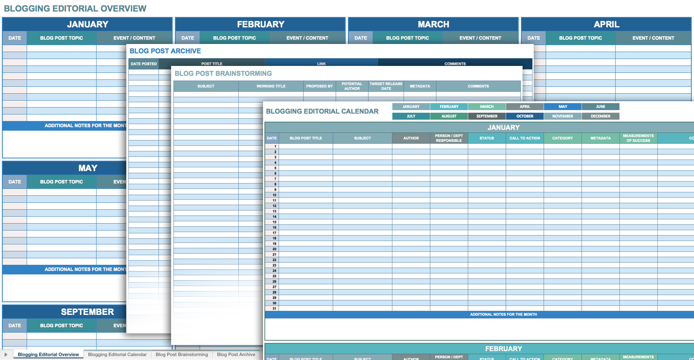Screen dimensions: 694x360
Task: Select the Category column header in January calendar
Action: (563, 138)
